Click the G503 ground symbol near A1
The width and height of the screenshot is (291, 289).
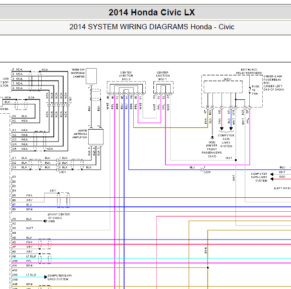45,221
